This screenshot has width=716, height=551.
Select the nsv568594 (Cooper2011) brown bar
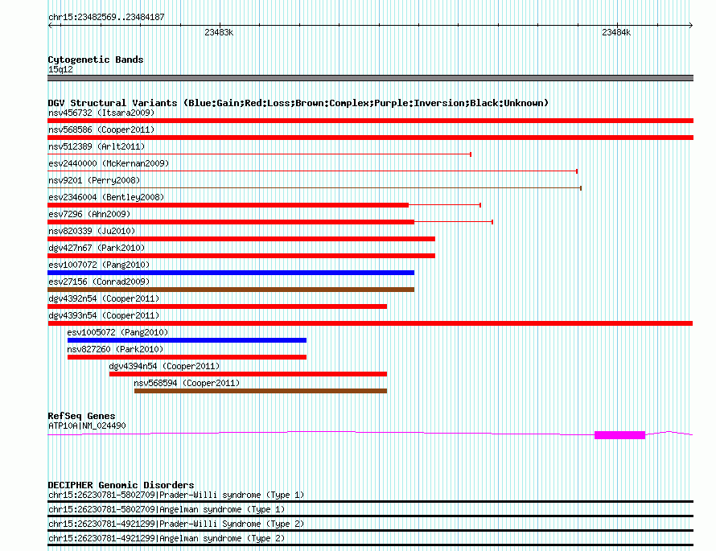tap(261, 391)
